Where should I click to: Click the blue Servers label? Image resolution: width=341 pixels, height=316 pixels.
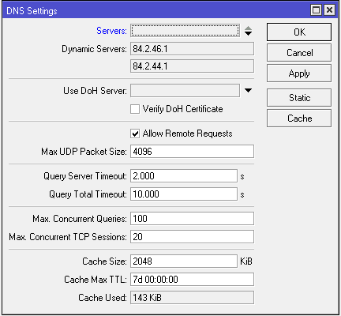tap(111, 31)
